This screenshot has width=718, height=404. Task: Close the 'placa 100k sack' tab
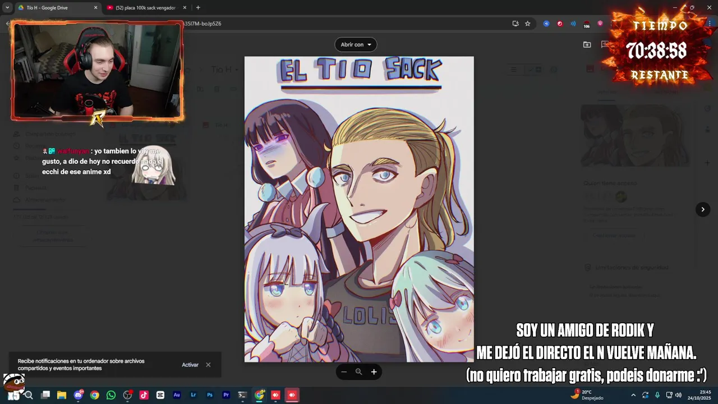[185, 8]
